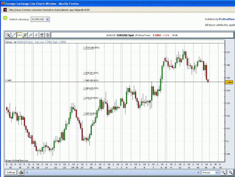Open the 4 Hours timeframe dropdown
Screen dimensions: 235x177
(x=210, y=172)
